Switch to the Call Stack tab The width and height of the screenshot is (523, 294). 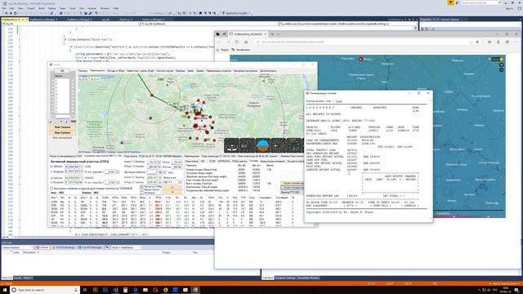pos(268,278)
